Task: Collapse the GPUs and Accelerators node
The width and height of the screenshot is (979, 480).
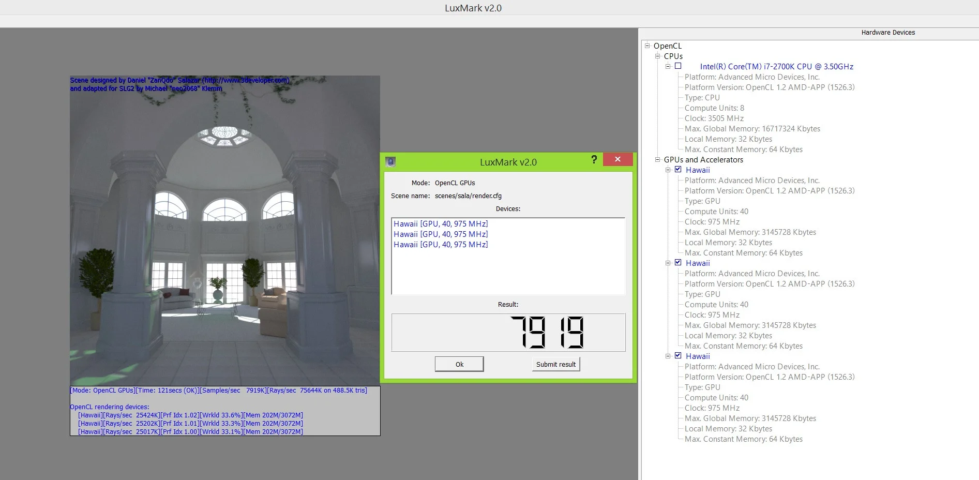Action: [657, 159]
